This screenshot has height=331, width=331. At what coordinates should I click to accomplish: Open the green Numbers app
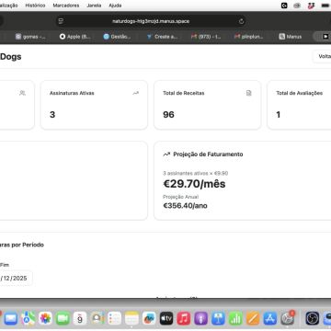pos(235,318)
